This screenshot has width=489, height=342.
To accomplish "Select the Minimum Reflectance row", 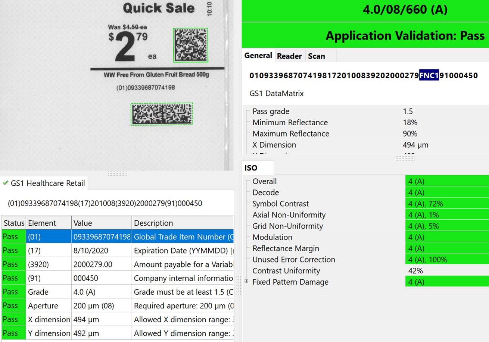I will click(x=366, y=122).
